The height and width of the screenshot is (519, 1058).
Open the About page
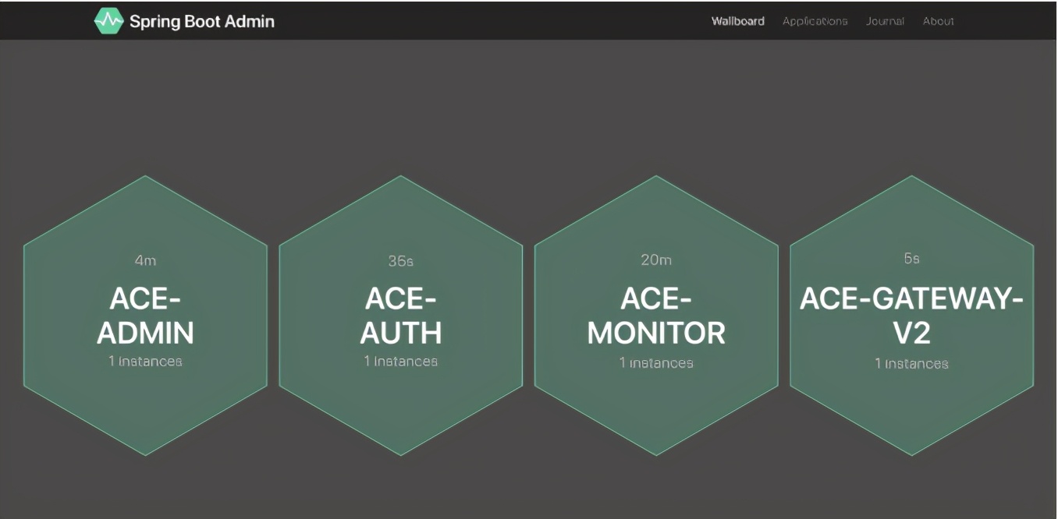click(938, 21)
